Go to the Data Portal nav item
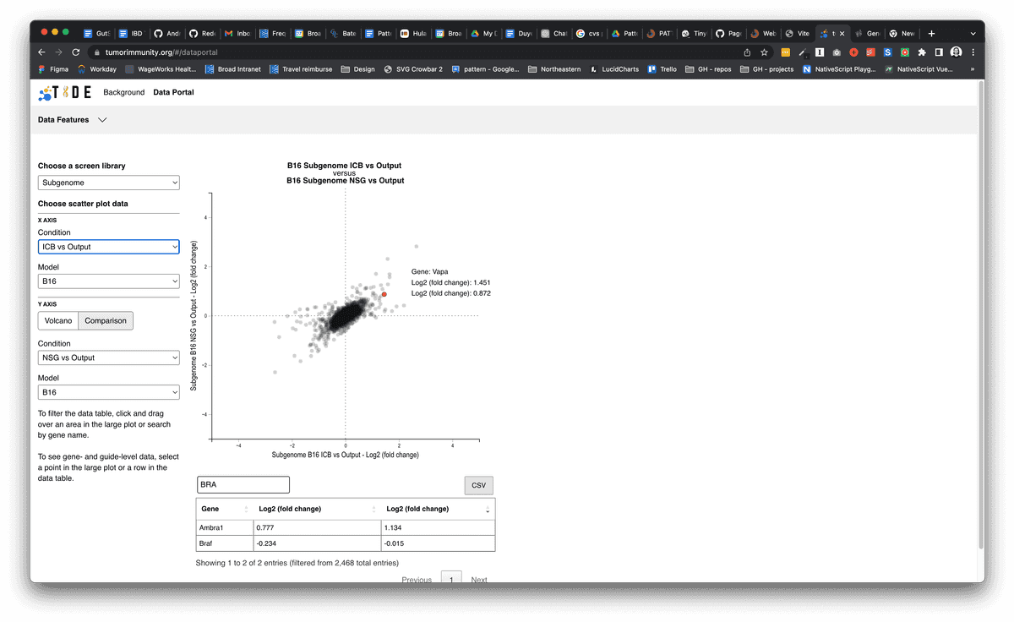This screenshot has width=1014, height=622. coord(173,92)
